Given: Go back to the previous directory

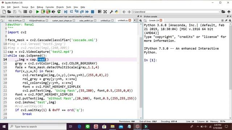Looking at the screenshot, I should click(x=124, y=12).
